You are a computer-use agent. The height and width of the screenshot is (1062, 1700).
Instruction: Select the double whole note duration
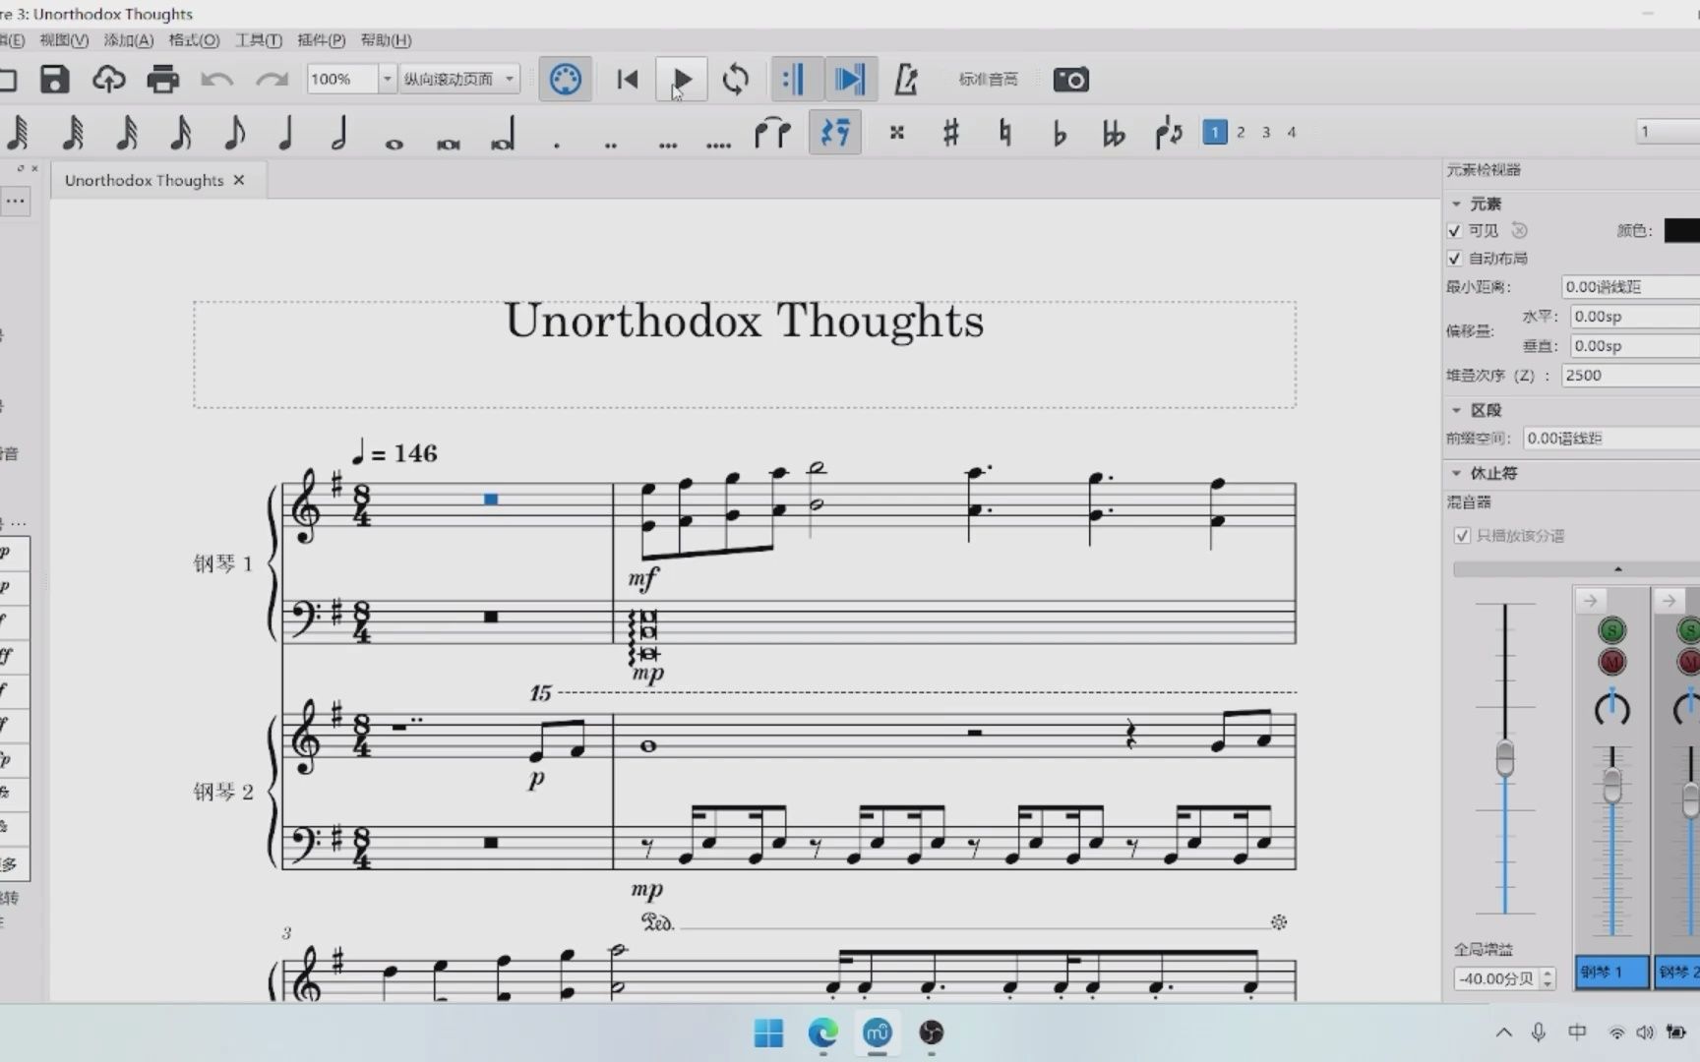click(x=449, y=144)
